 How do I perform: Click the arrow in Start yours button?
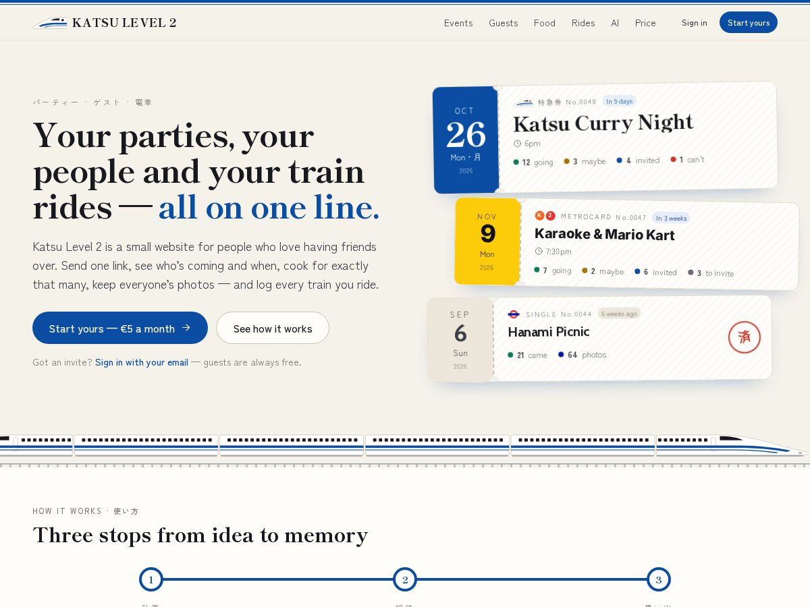point(186,328)
